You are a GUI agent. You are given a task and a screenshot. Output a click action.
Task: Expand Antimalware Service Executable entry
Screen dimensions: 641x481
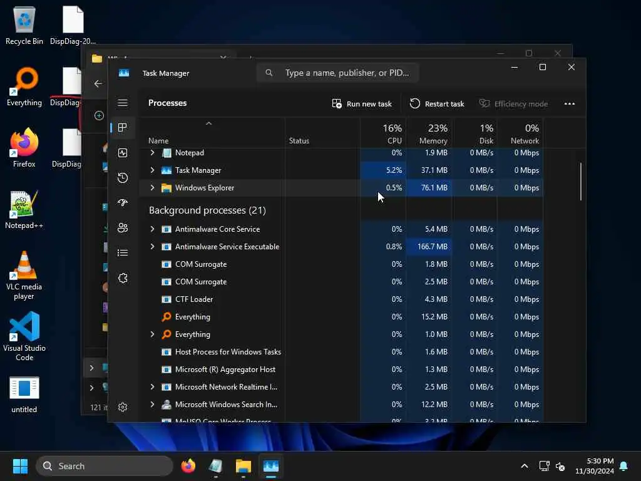pyautogui.click(x=153, y=247)
